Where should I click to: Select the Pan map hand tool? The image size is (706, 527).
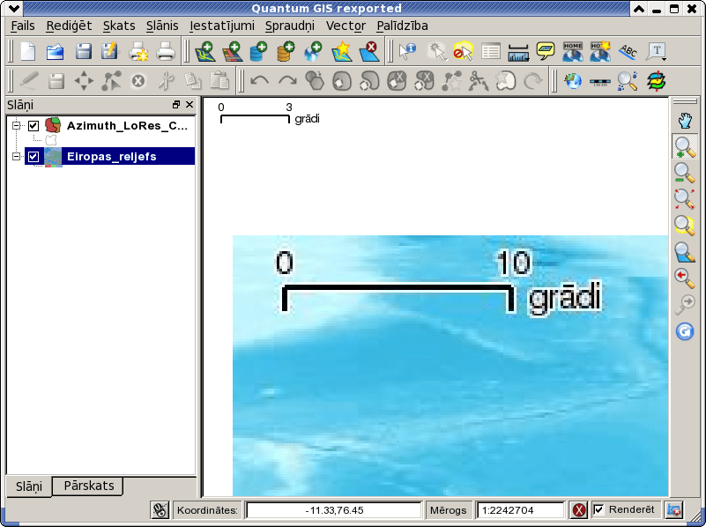click(x=684, y=121)
